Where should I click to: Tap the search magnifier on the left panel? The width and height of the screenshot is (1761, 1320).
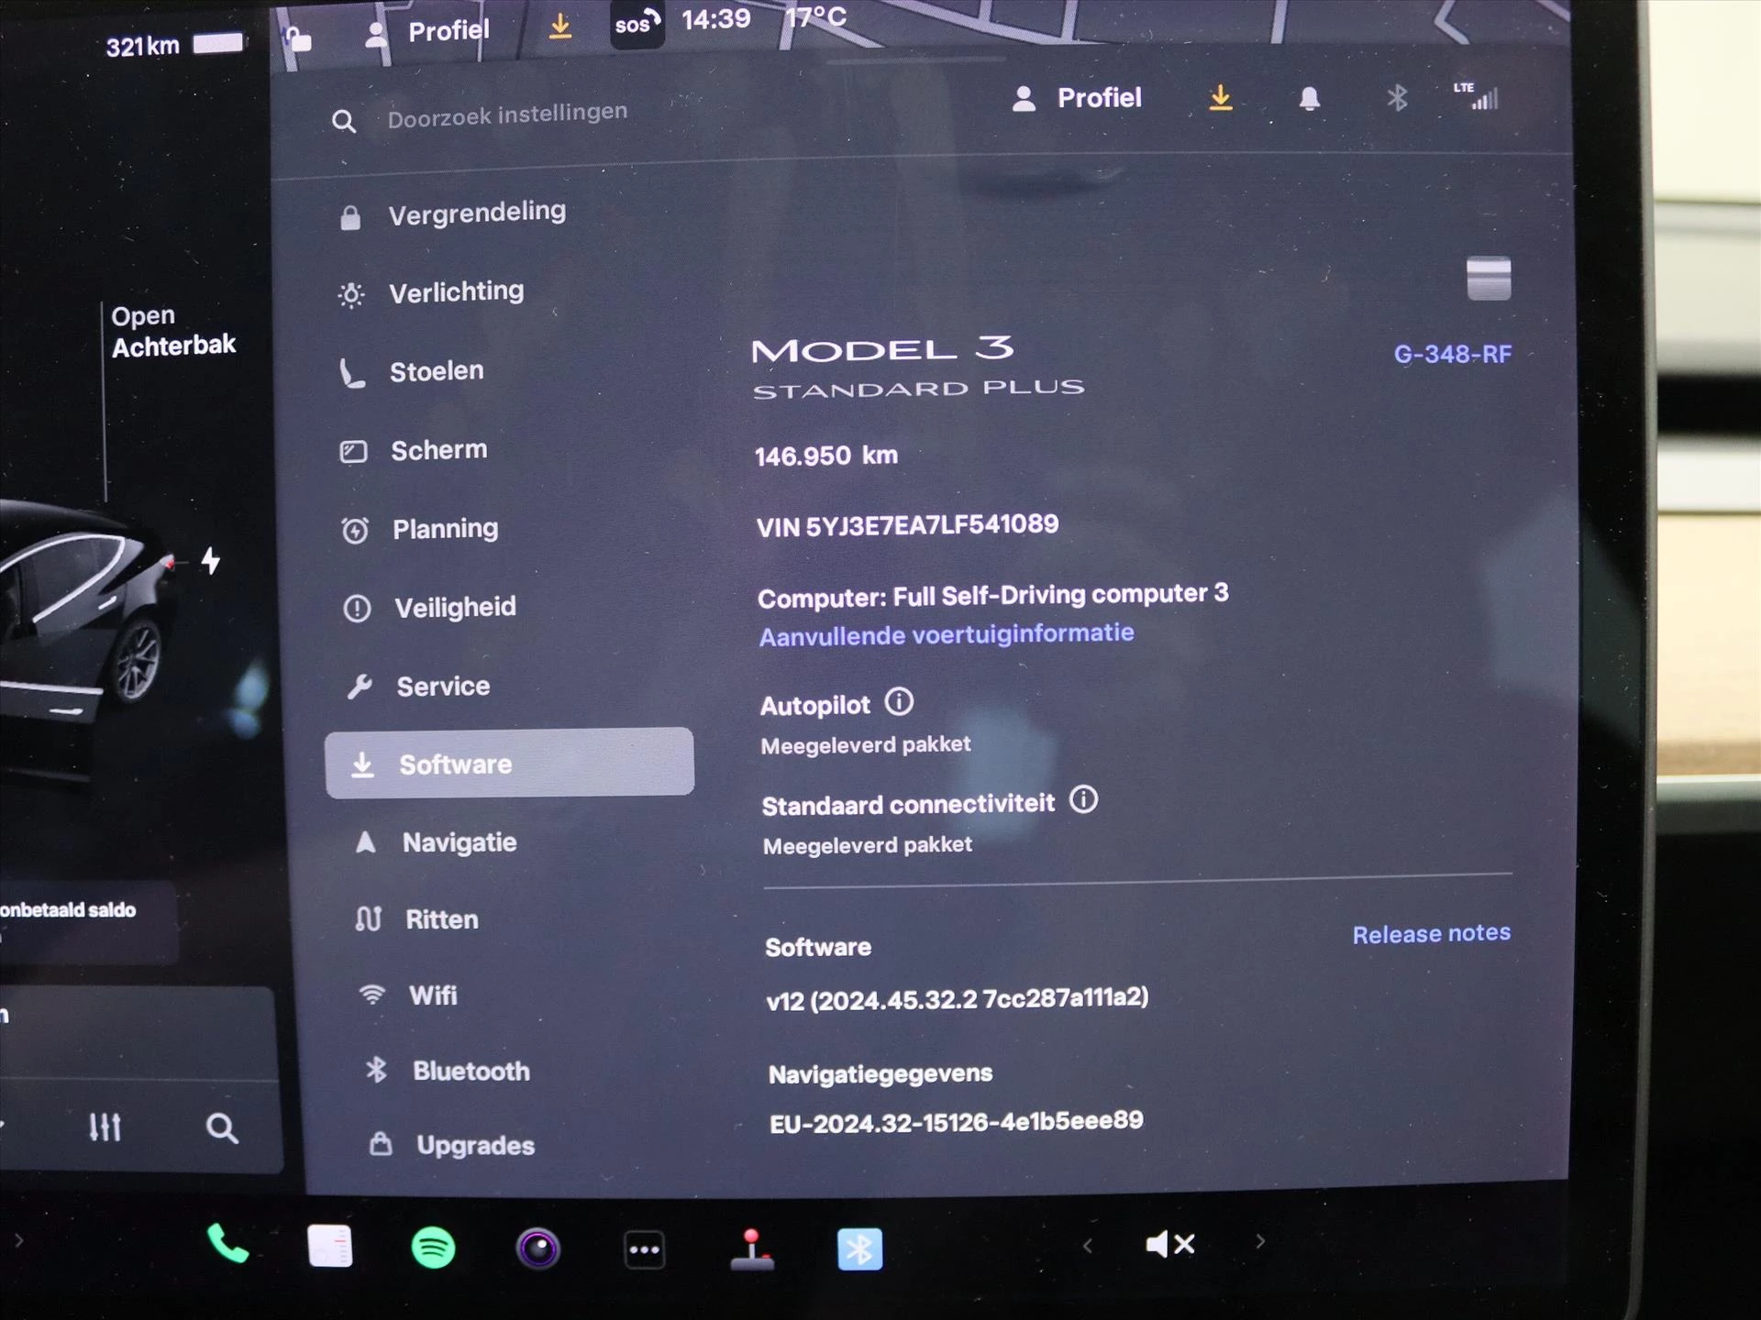222,1128
